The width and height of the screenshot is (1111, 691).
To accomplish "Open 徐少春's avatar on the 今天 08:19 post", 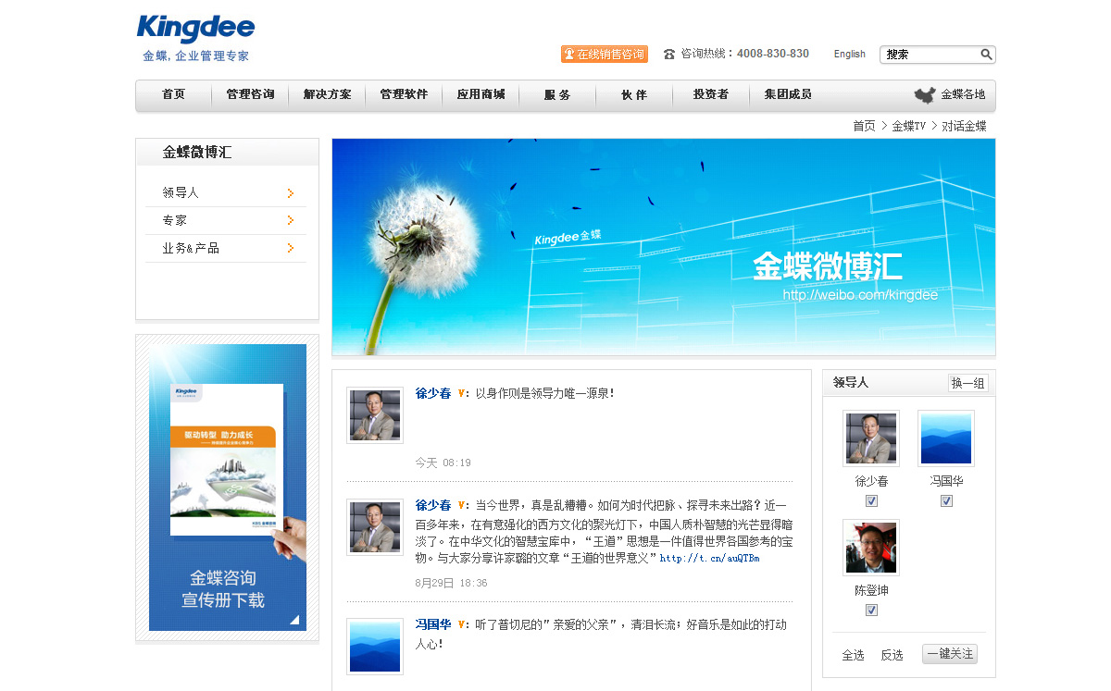I will pyautogui.click(x=375, y=415).
